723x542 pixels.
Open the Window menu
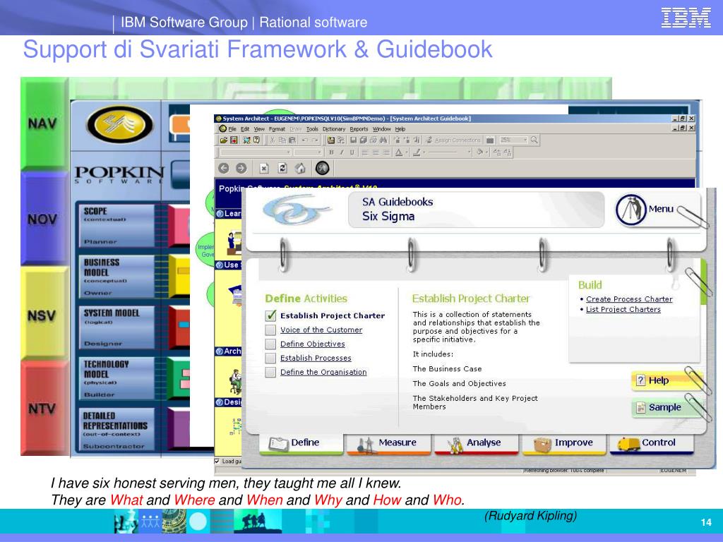[381, 130]
